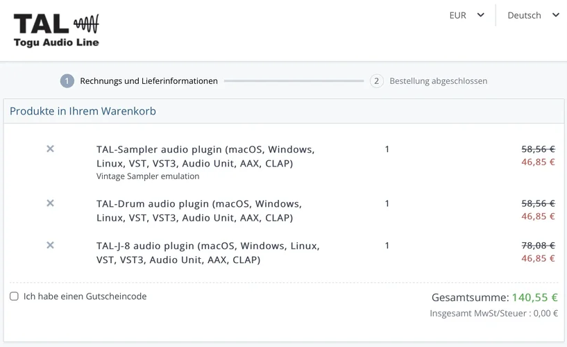Enable the Gutscheincode checkbox
This screenshot has height=347, width=567.
(14, 296)
